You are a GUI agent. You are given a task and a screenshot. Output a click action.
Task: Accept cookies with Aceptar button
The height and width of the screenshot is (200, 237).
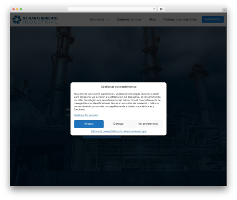click(89, 124)
